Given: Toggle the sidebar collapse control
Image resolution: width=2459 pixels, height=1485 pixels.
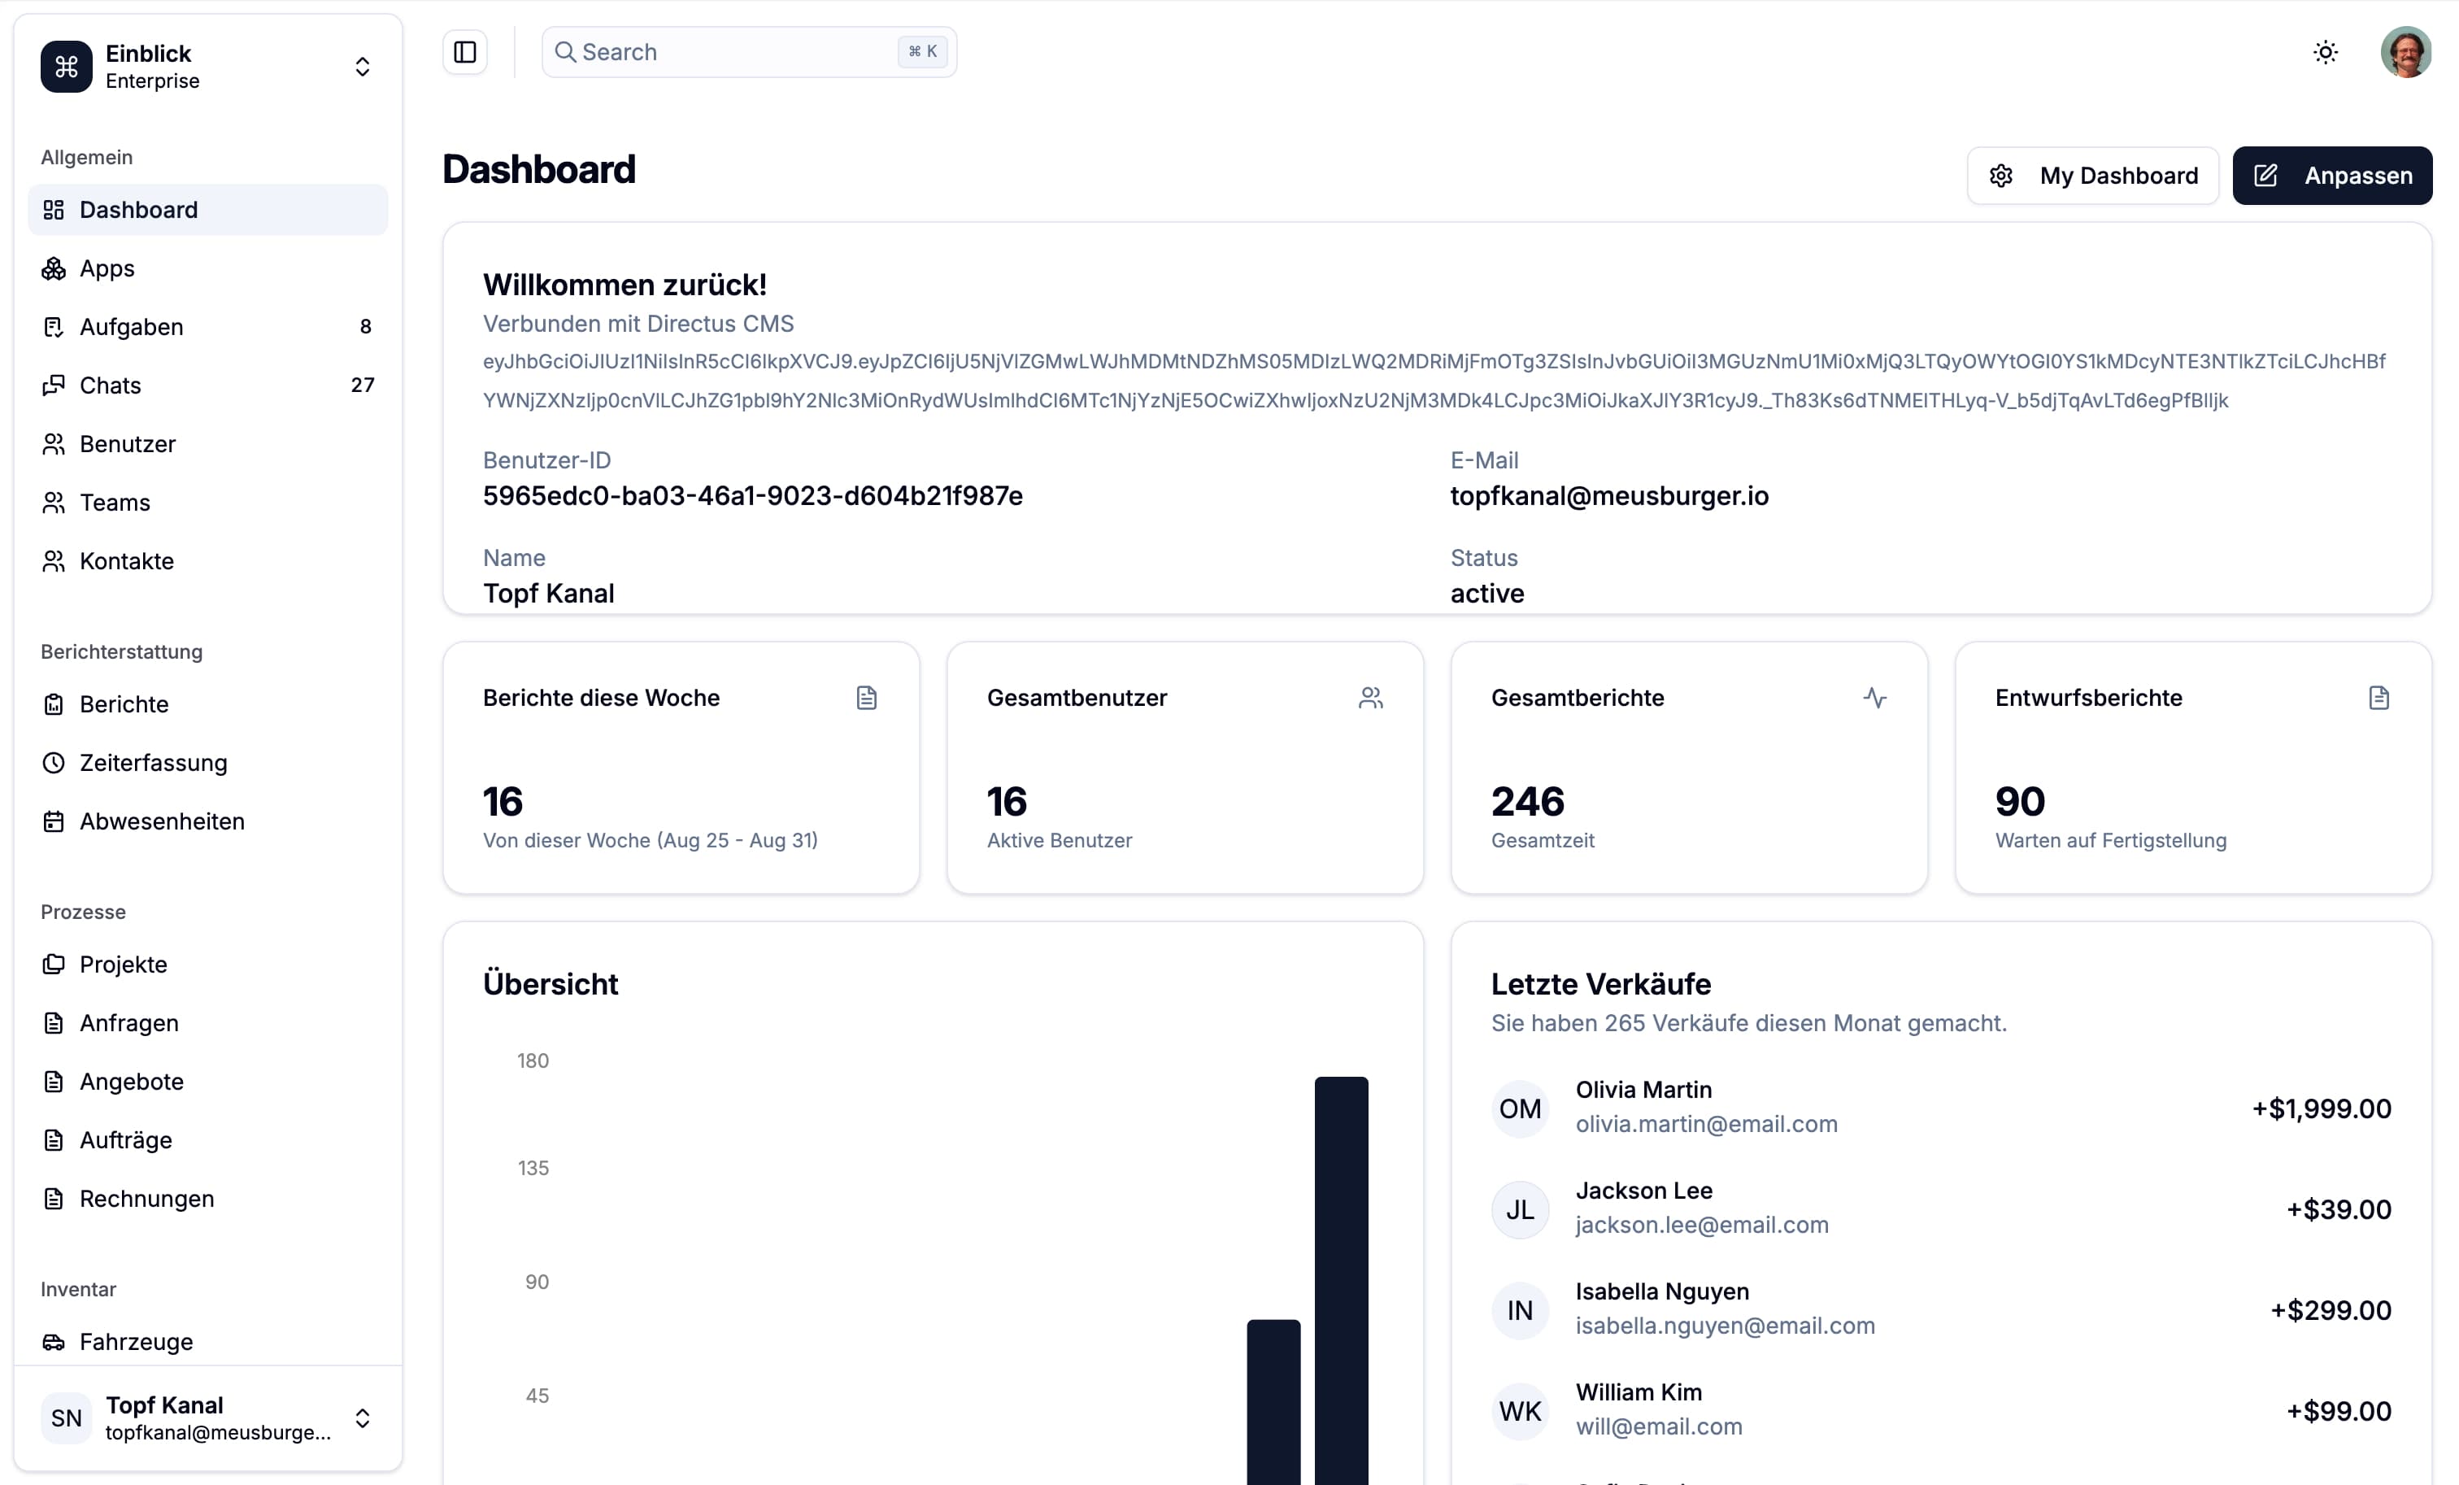Looking at the screenshot, I should click(464, 52).
